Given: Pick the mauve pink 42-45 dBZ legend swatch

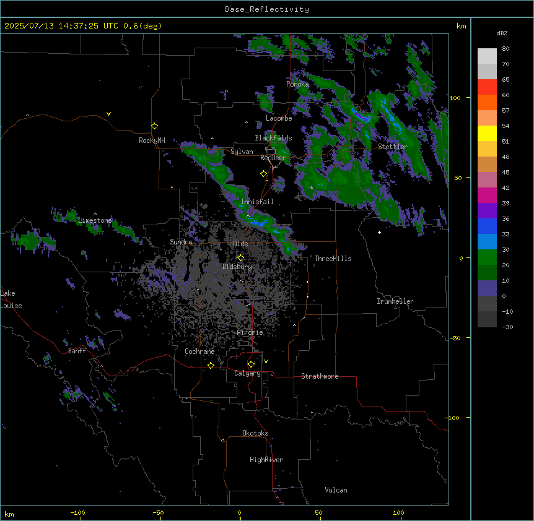Looking at the screenshot, I should (487, 180).
